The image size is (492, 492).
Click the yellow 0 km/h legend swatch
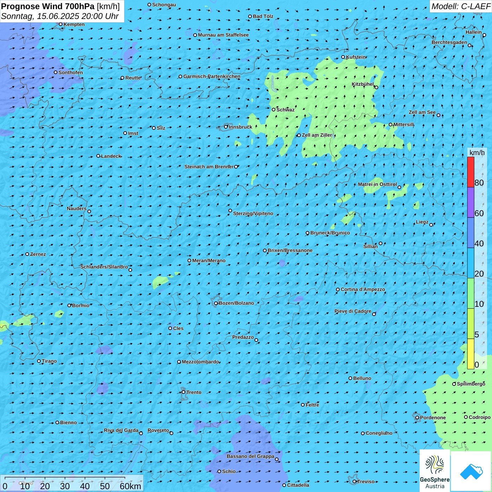point(471,354)
